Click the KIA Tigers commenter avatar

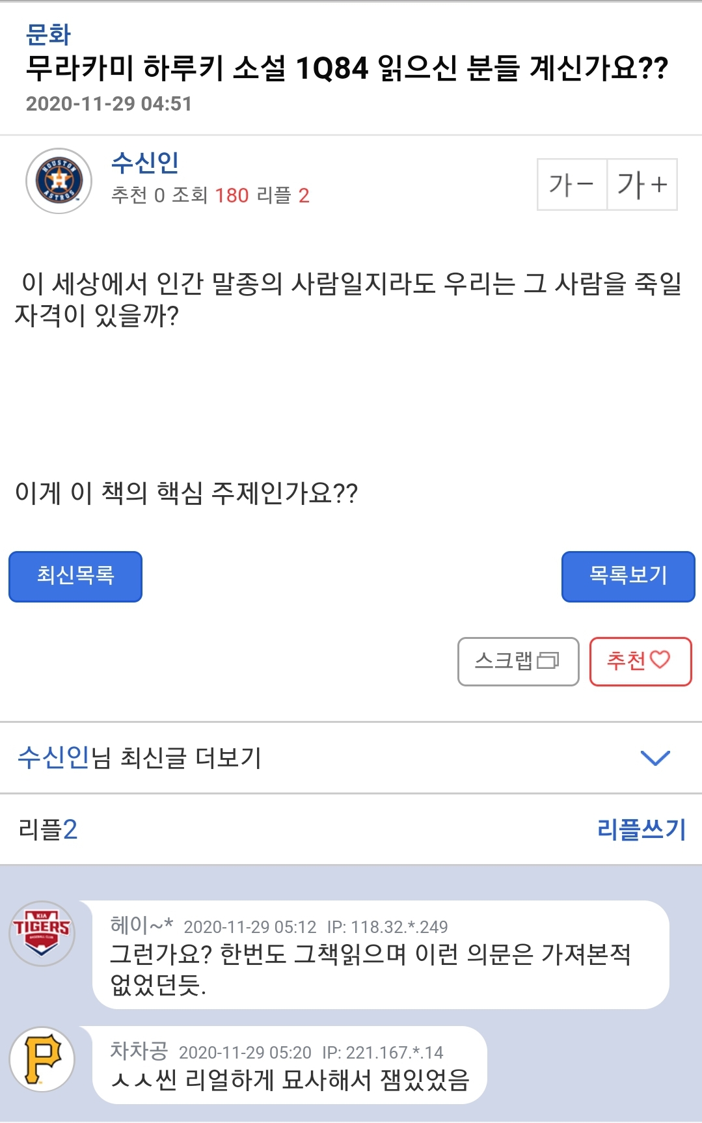pyautogui.click(x=43, y=933)
